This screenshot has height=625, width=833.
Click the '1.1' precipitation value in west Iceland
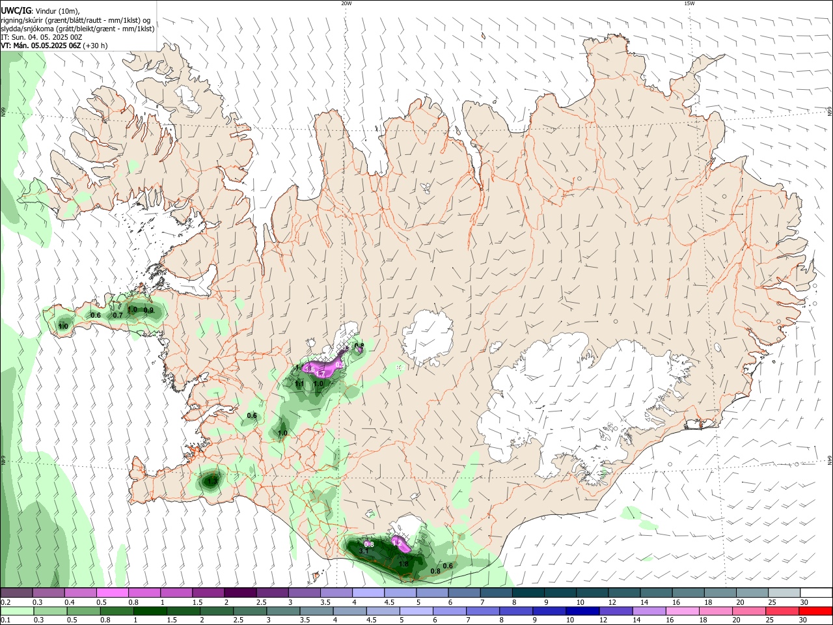pos(299,385)
